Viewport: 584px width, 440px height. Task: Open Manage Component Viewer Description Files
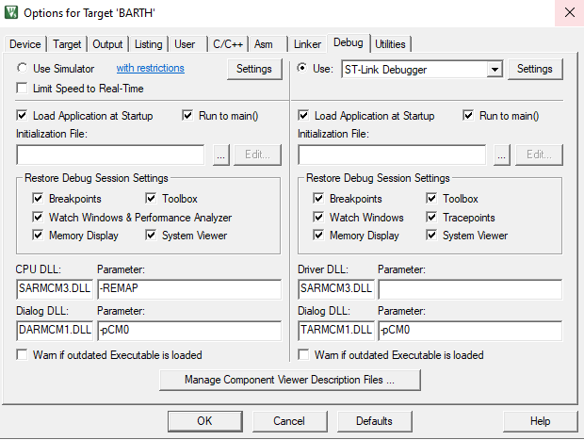[290, 380]
